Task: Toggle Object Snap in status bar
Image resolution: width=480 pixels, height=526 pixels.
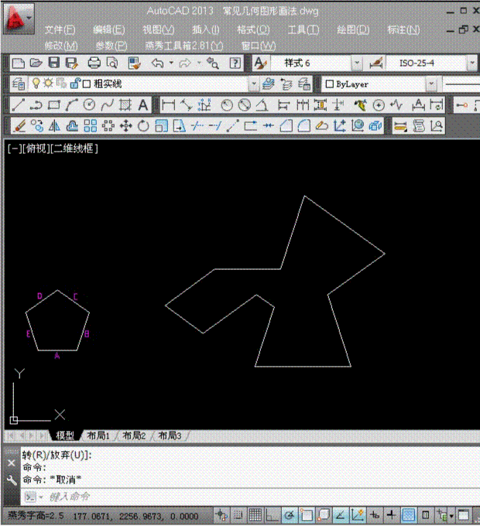Action: pyautogui.click(x=307, y=515)
